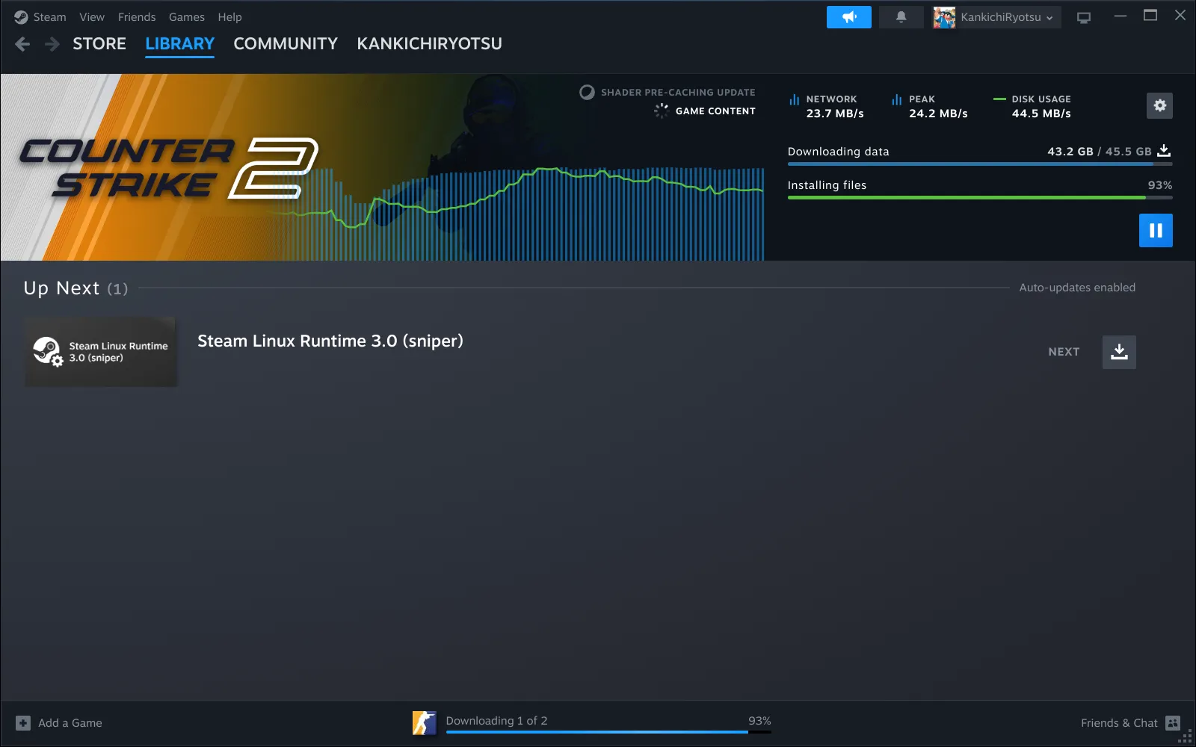Click the 23.7 MB/s network value
Screen dimensions: 1196x747
pyautogui.click(x=835, y=114)
